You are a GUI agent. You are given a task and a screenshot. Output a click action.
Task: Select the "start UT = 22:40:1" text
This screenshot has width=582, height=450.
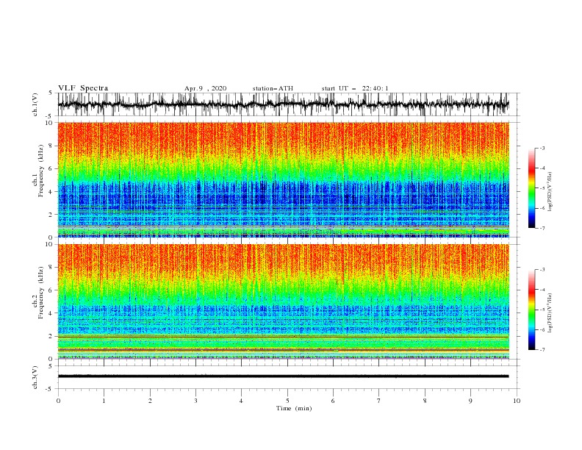click(355, 88)
